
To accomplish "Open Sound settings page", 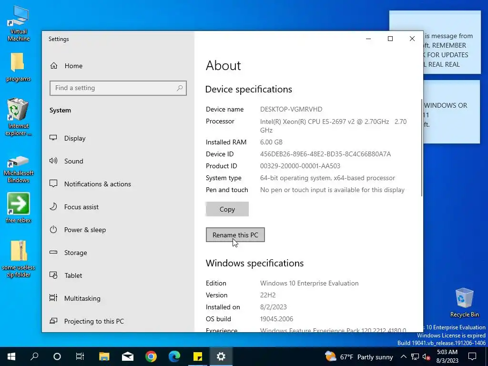I will 118,161.
